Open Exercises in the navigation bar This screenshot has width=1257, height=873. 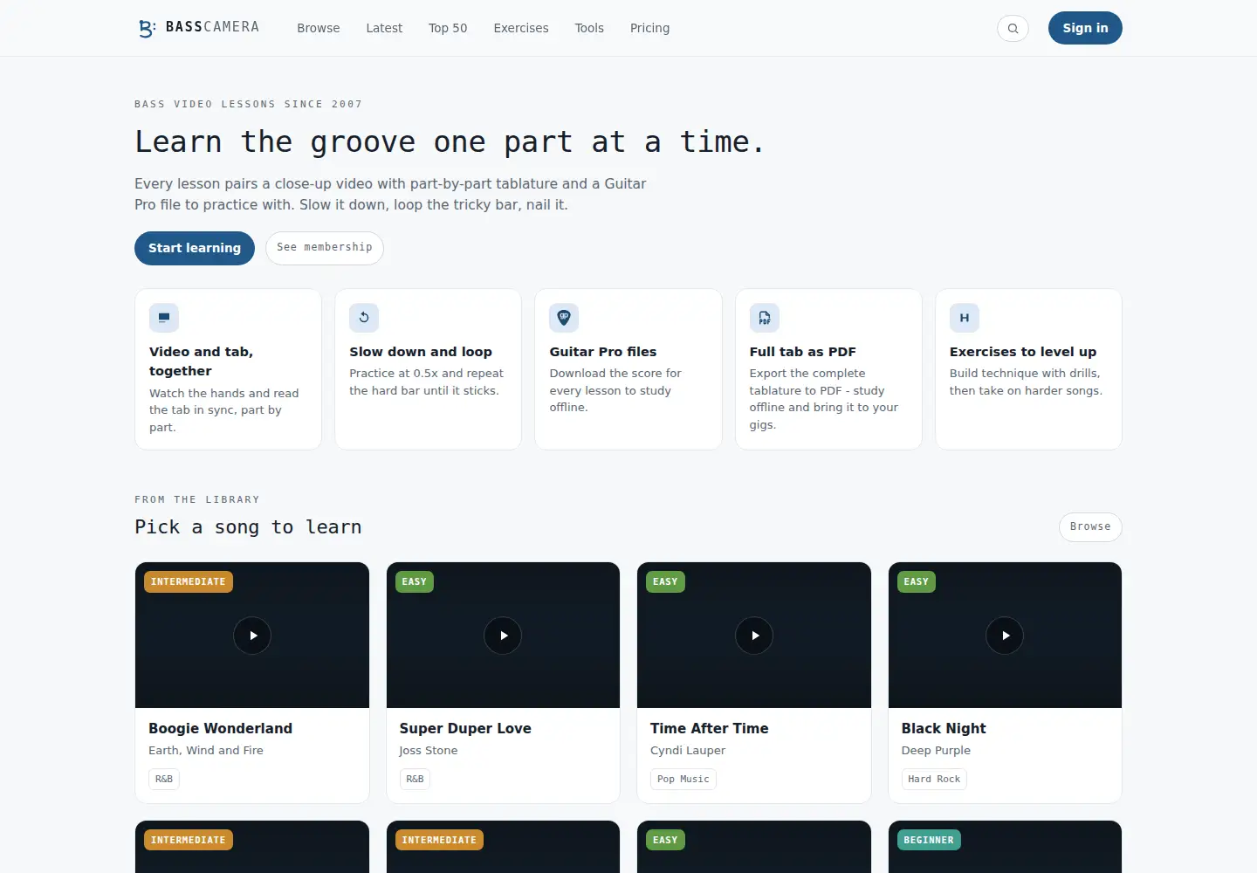[x=521, y=28]
